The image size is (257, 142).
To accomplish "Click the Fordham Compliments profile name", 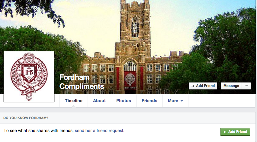I will [x=82, y=82].
